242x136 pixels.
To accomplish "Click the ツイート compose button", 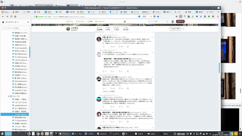I will (x=180, y=22).
